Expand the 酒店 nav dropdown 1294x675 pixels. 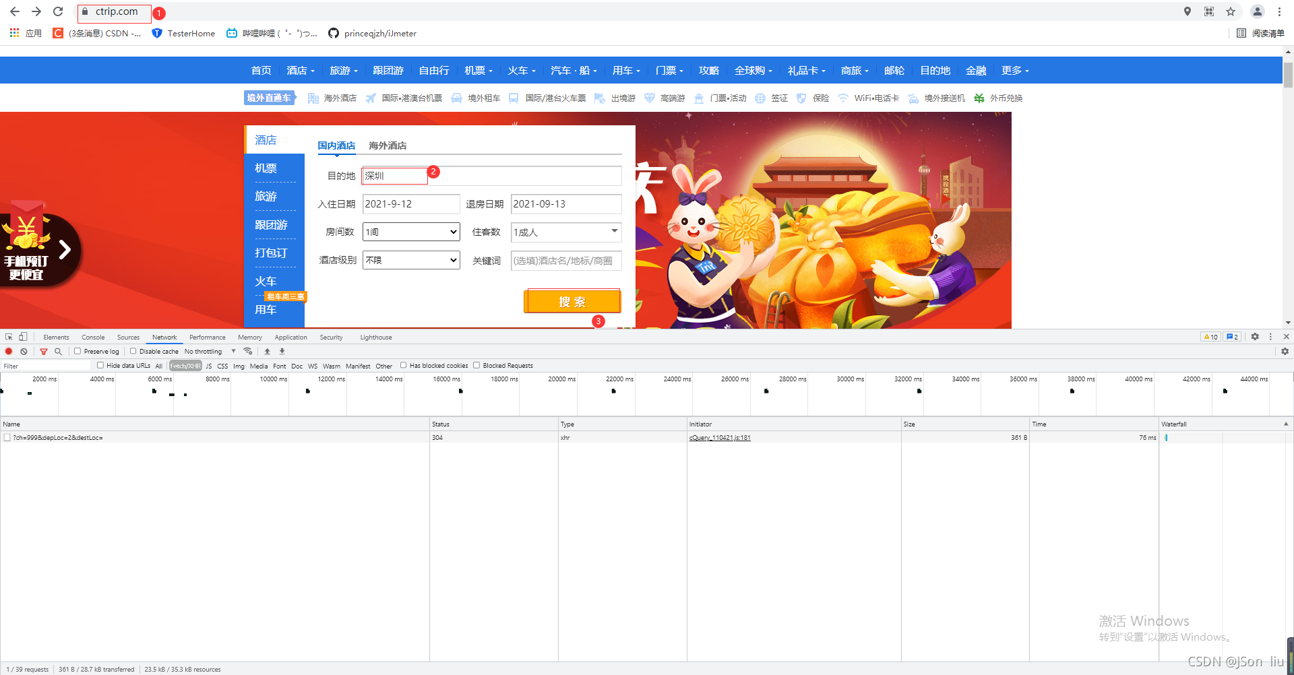click(x=301, y=71)
